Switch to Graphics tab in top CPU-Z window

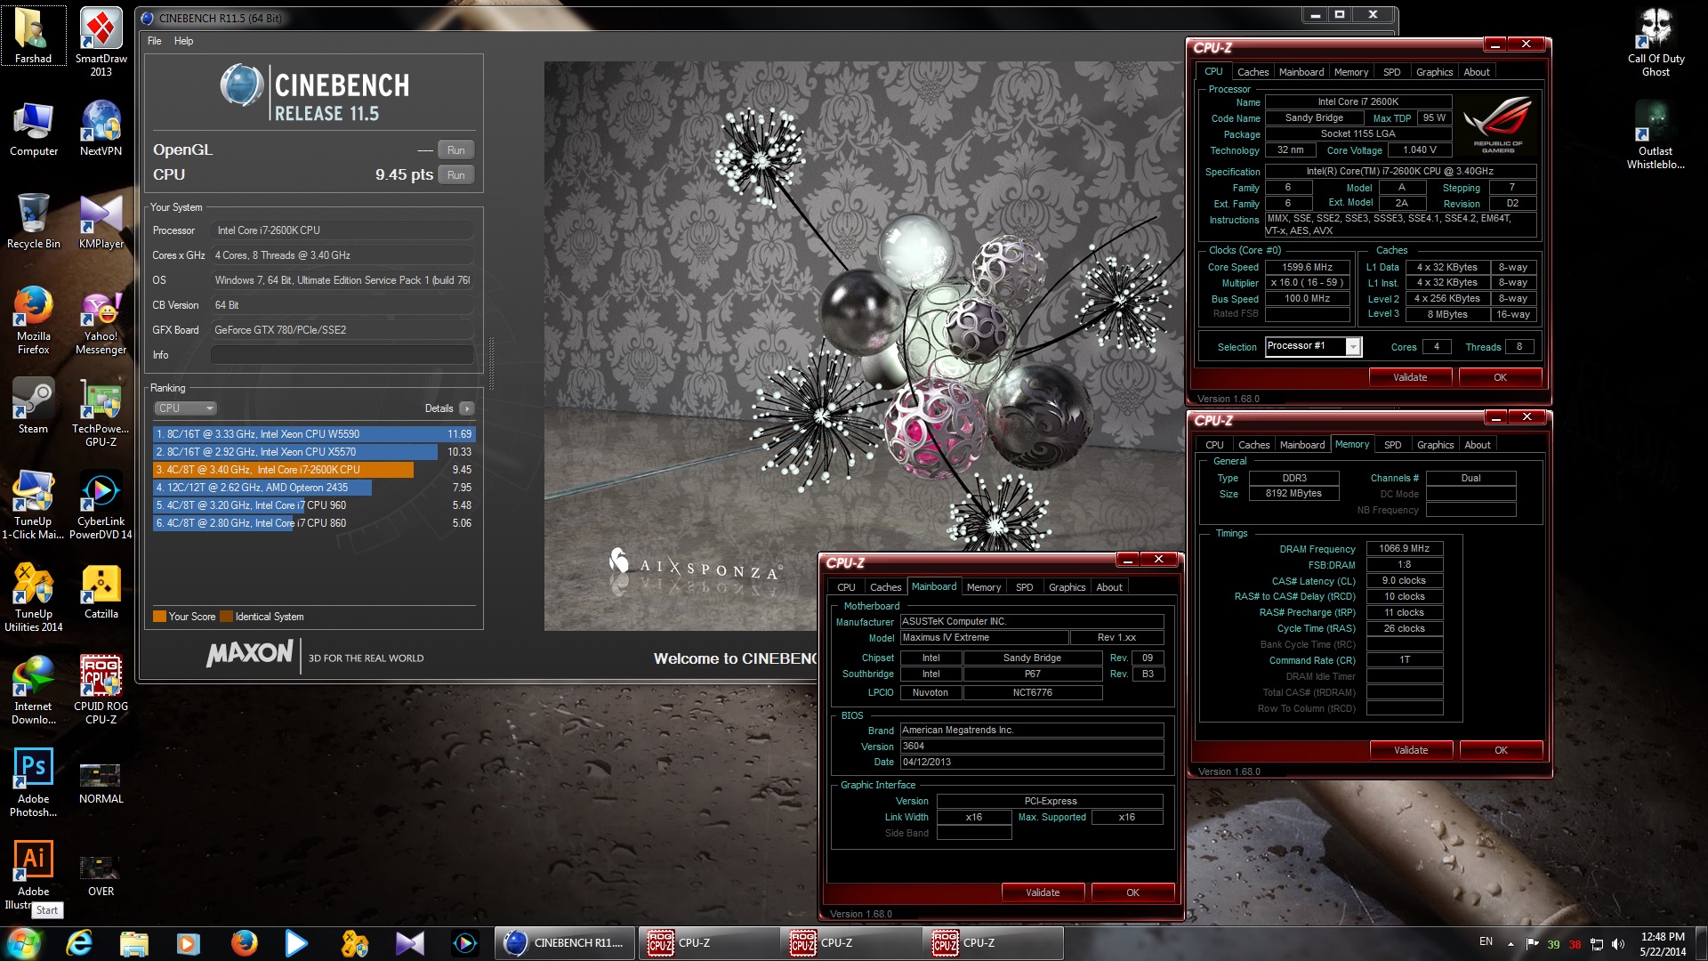1434,72
